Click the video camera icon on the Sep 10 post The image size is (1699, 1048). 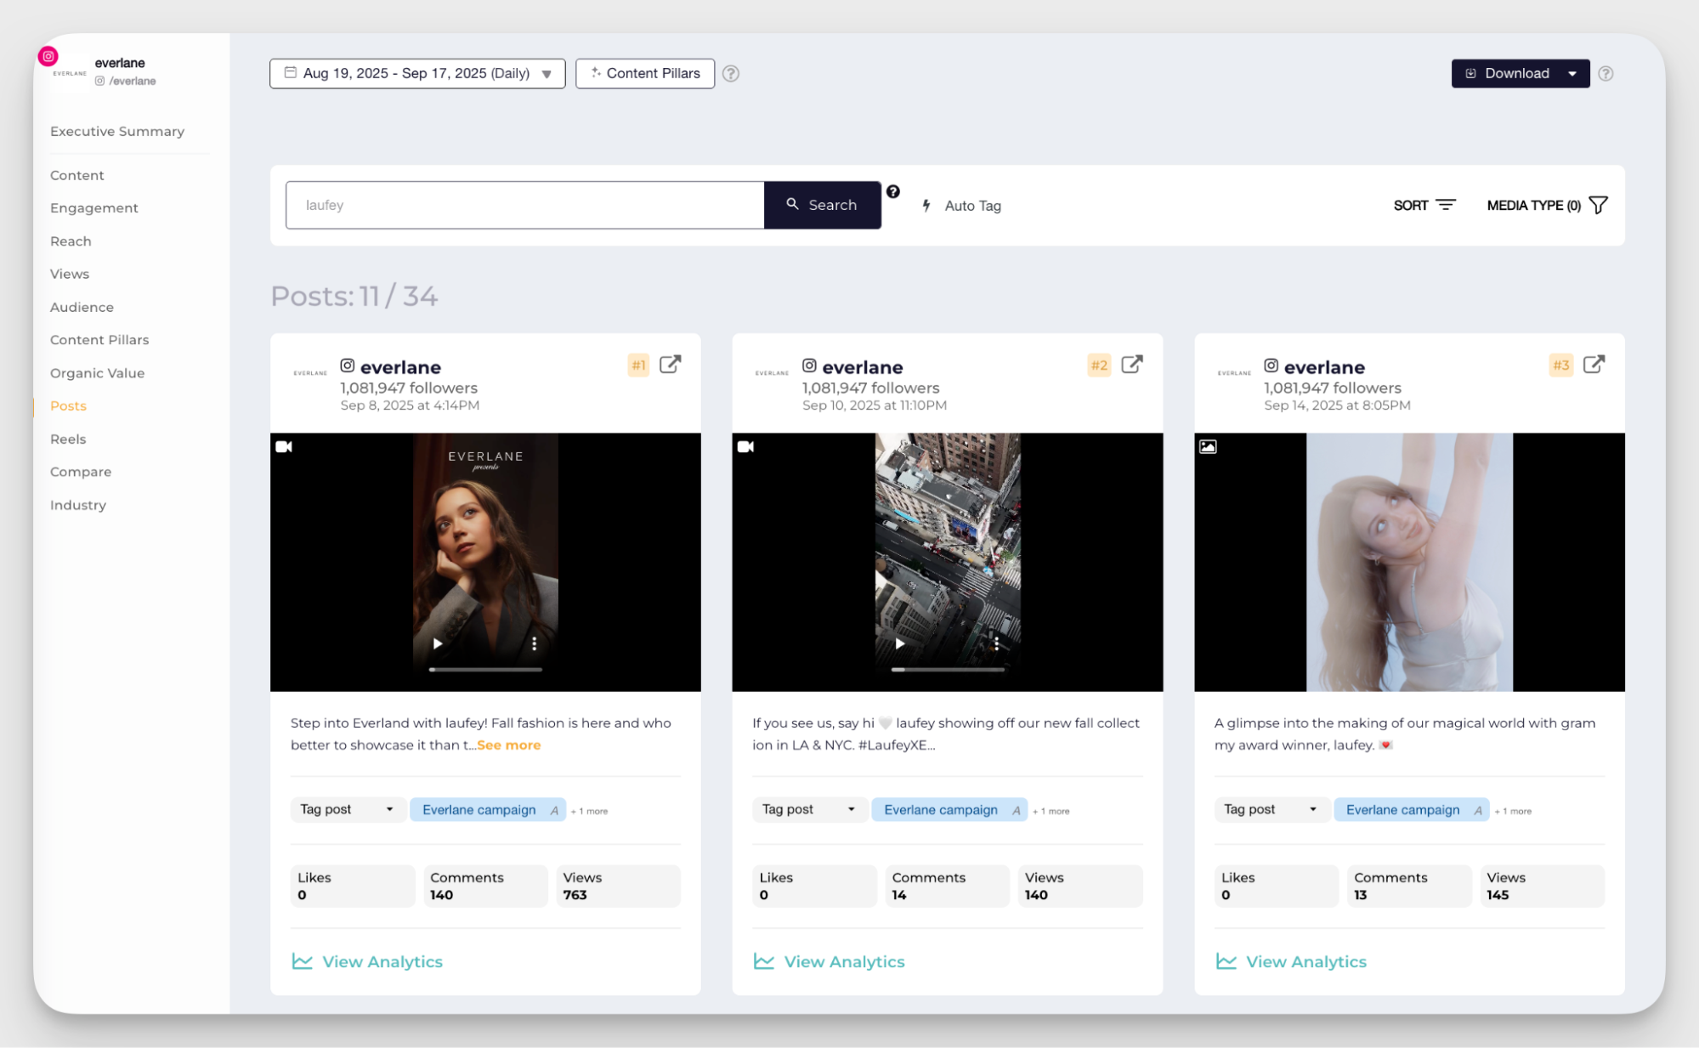[x=746, y=445]
